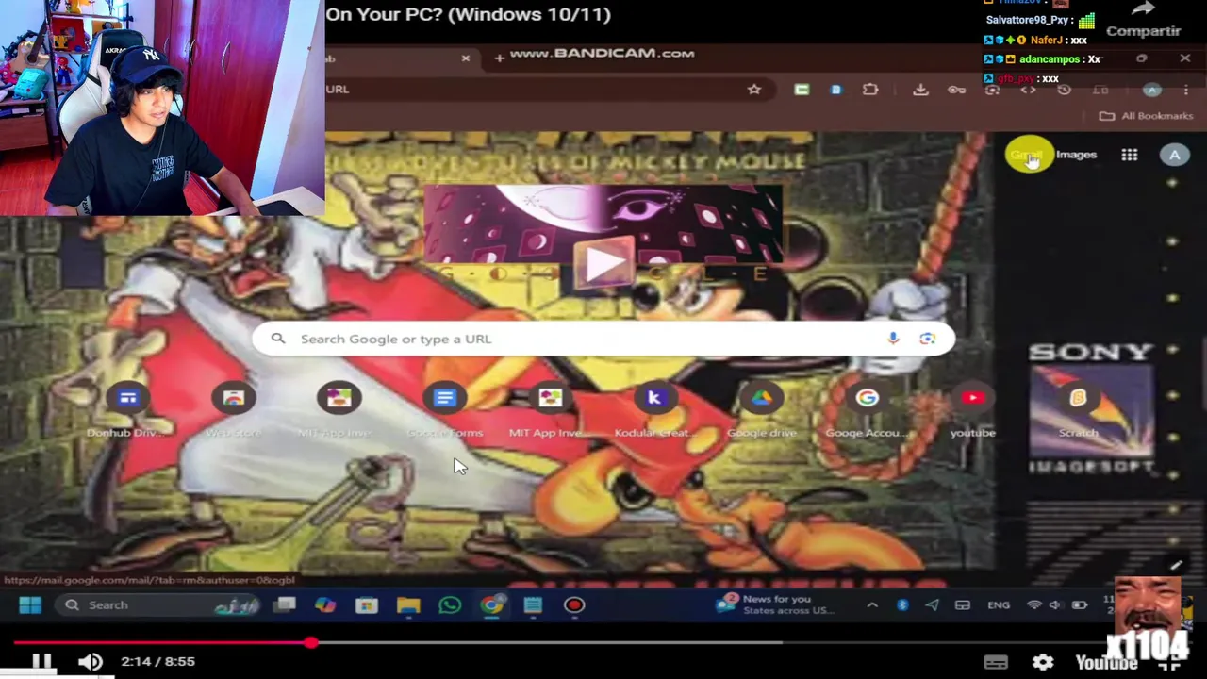1207x679 pixels.
Task: Open the blue document extension icon
Action: [x=836, y=89]
